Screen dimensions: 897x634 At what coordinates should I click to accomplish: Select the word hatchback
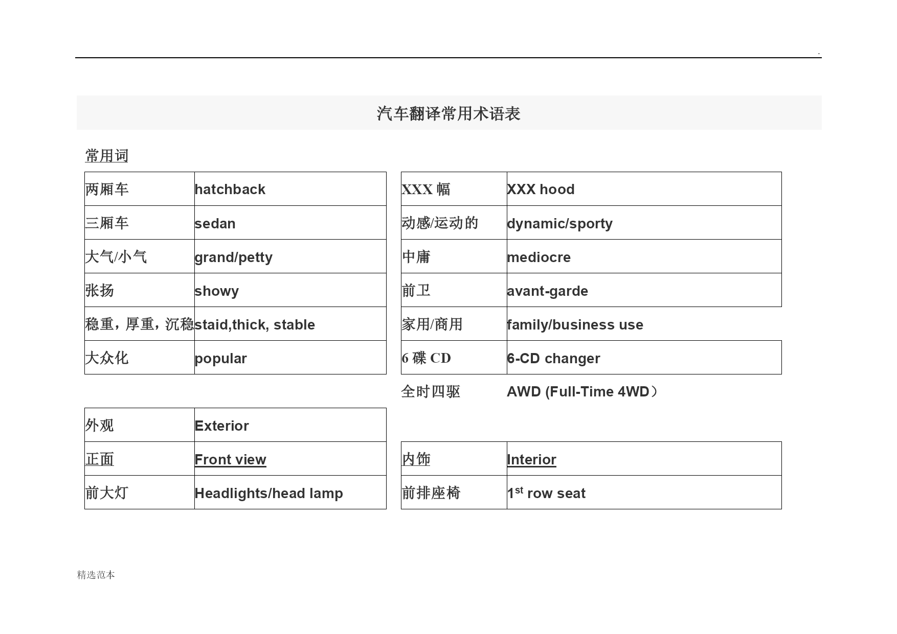click(x=230, y=190)
